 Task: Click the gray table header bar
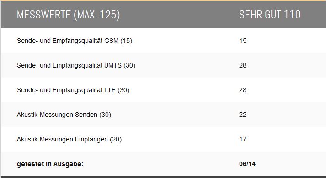163,15
